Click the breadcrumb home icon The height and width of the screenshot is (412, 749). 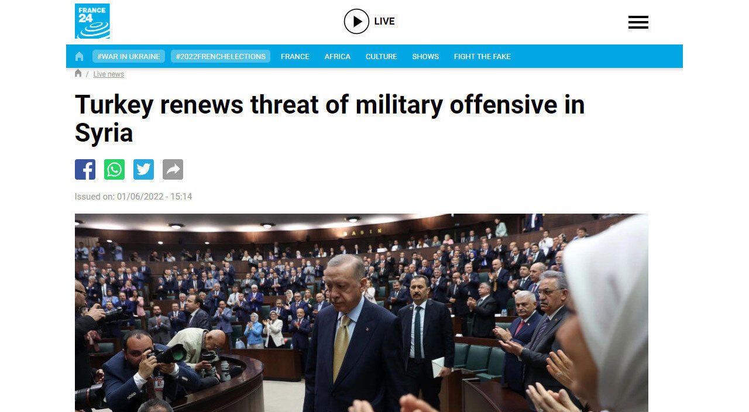[x=78, y=73]
